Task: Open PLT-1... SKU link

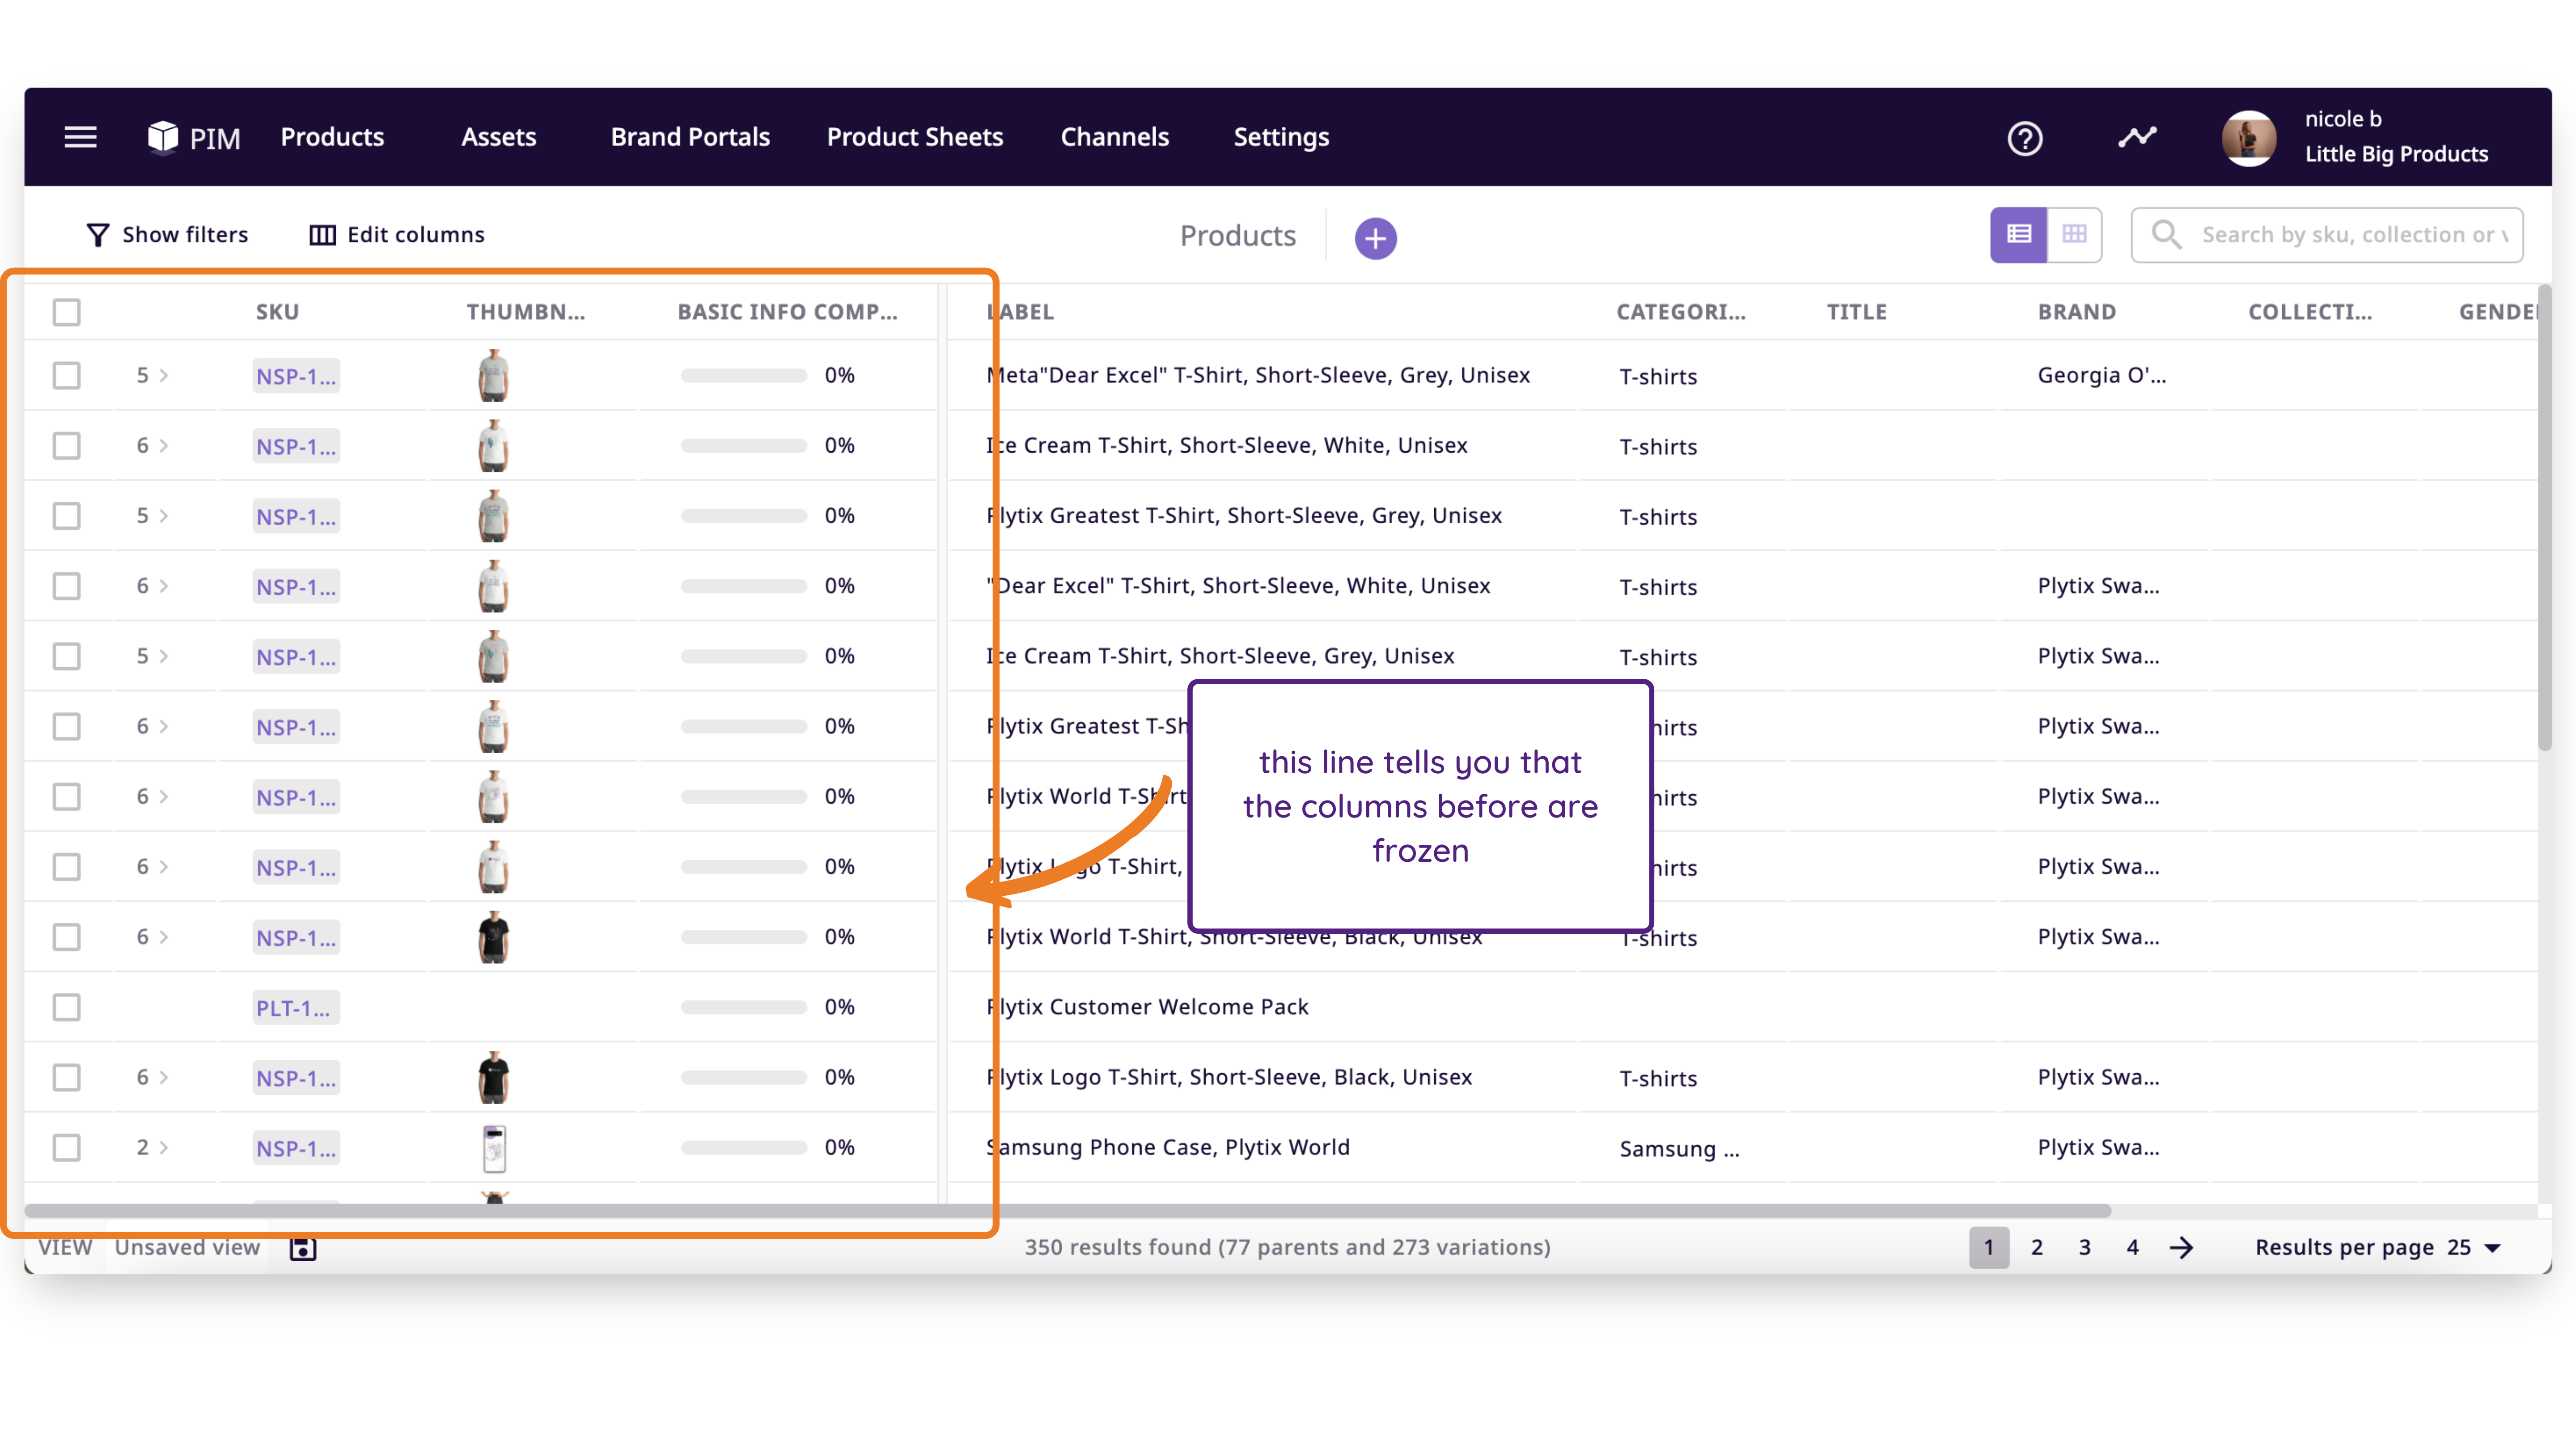Action: click(x=295, y=1007)
